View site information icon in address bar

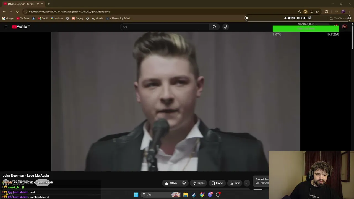[25, 12]
